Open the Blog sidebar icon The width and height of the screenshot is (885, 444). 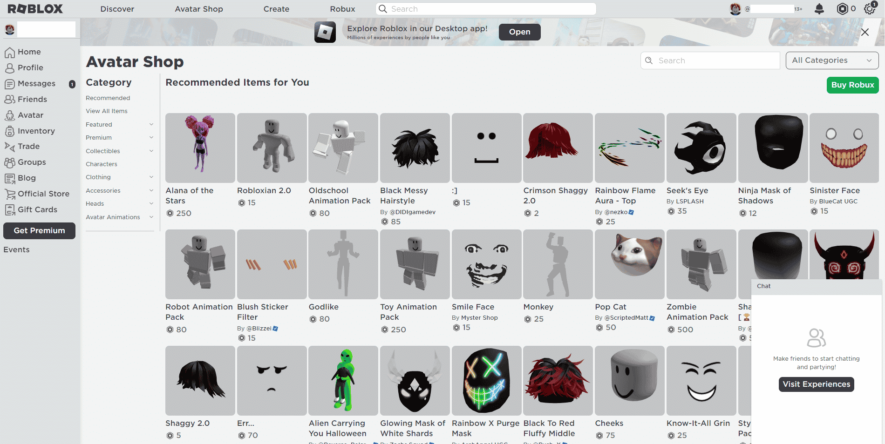[10, 178]
